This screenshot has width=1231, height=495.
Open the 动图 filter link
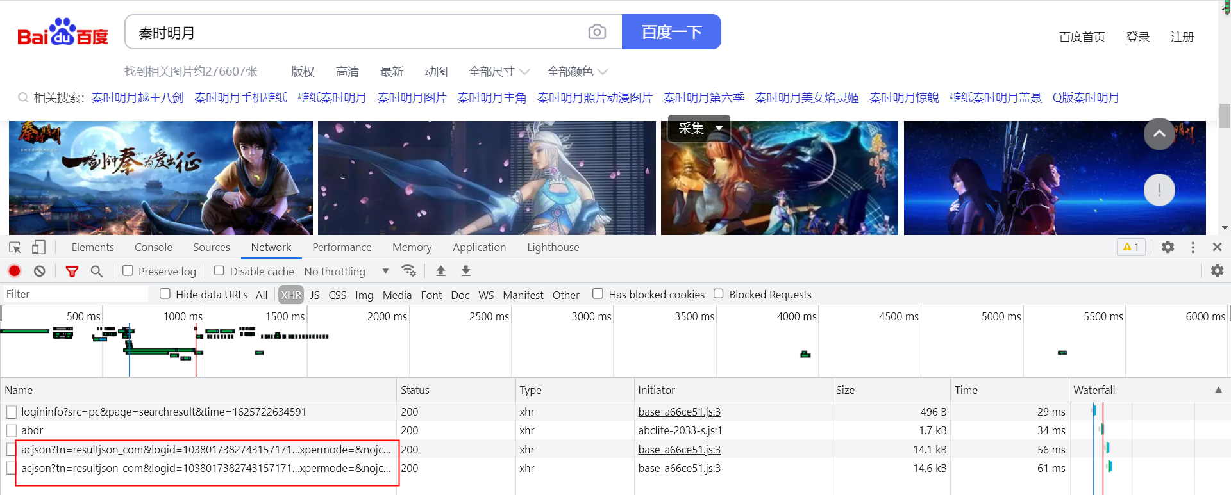[x=436, y=72]
